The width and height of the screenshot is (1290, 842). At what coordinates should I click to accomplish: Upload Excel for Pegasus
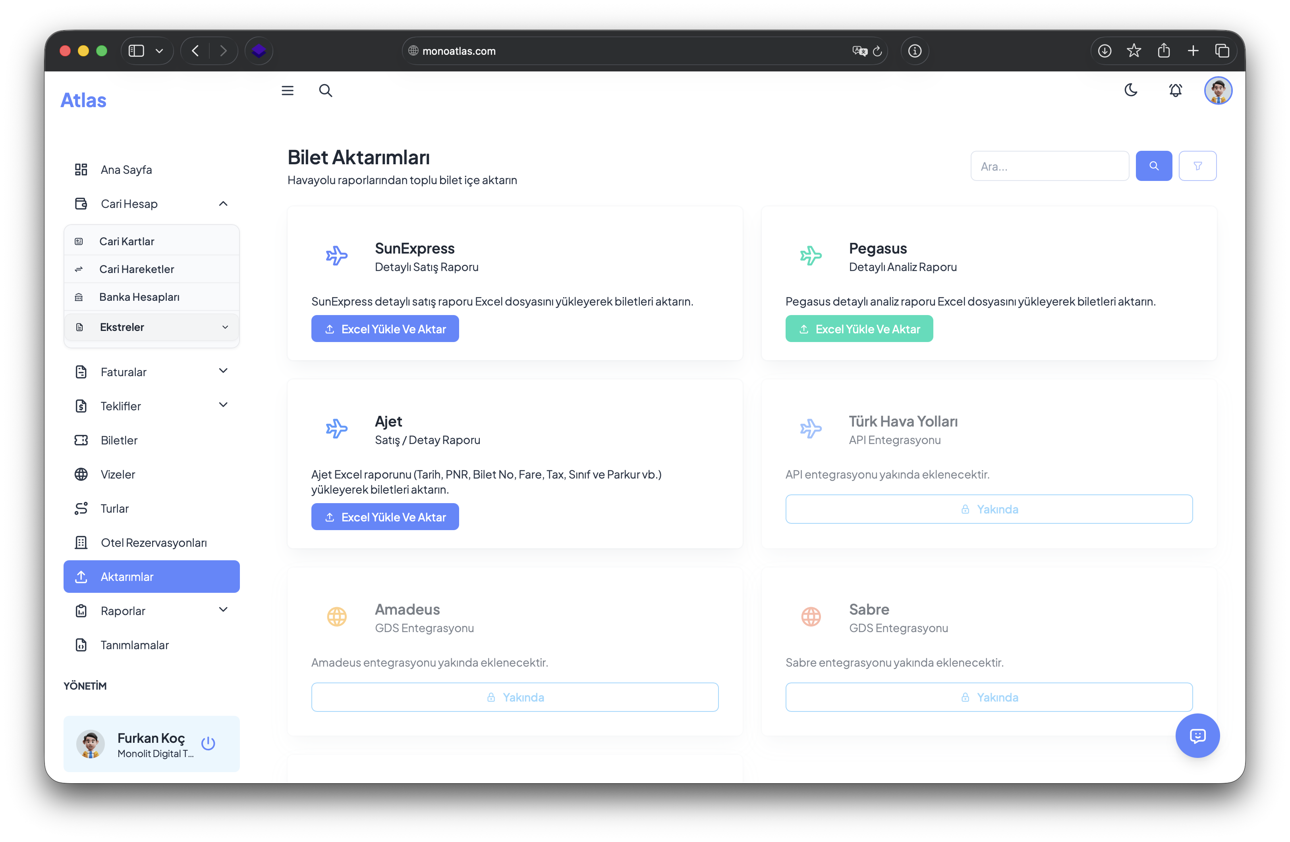859,329
